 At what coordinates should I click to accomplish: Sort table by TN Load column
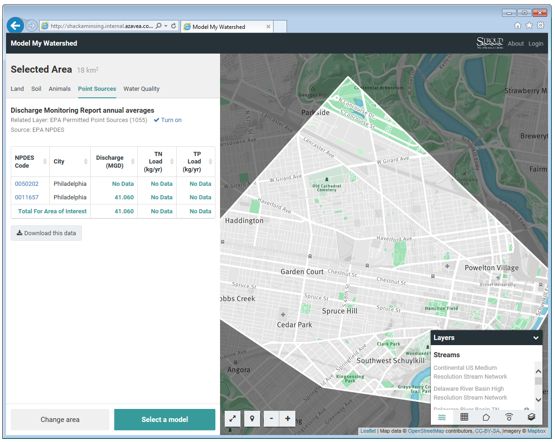click(x=157, y=162)
